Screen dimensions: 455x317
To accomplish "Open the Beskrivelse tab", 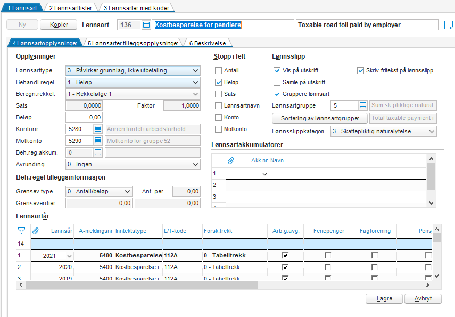I will pyautogui.click(x=209, y=43).
